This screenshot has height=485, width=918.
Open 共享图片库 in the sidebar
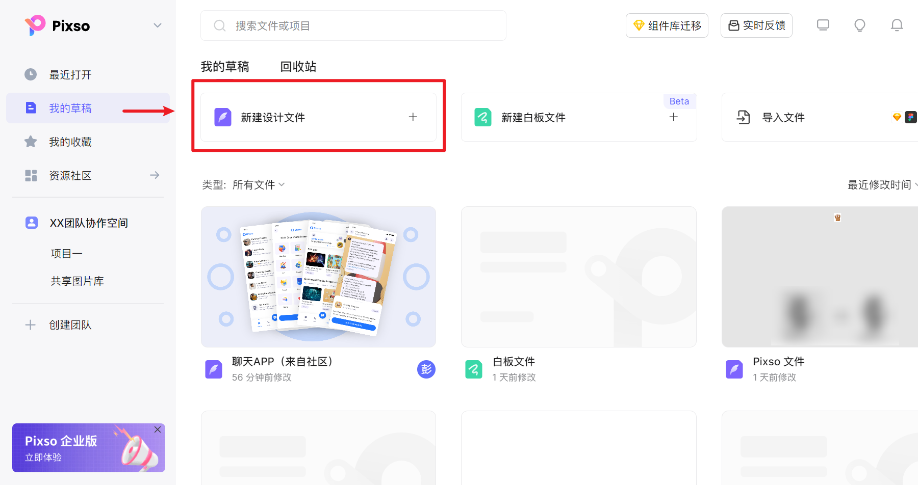pos(78,281)
